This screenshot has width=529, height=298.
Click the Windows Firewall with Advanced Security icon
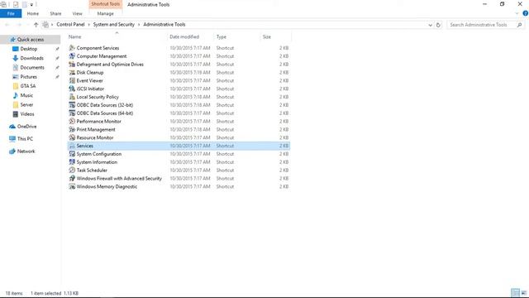(72, 178)
